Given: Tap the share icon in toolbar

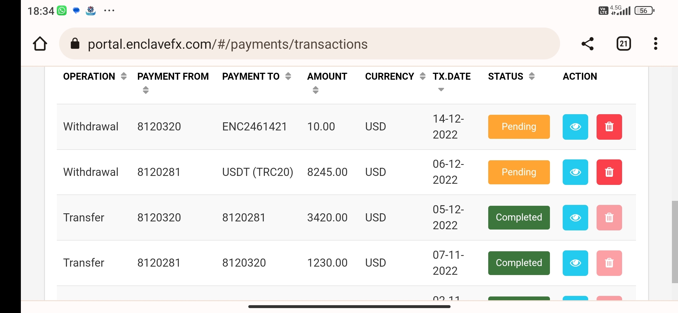Looking at the screenshot, I should (x=588, y=44).
